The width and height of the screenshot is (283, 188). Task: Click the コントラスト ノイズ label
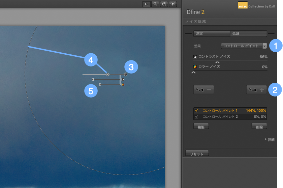pyautogui.click(x=214, y=56)
